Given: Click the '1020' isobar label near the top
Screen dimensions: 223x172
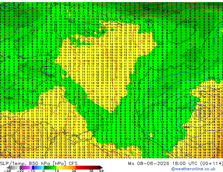Looking at the screenshot, I should point(146,8).
